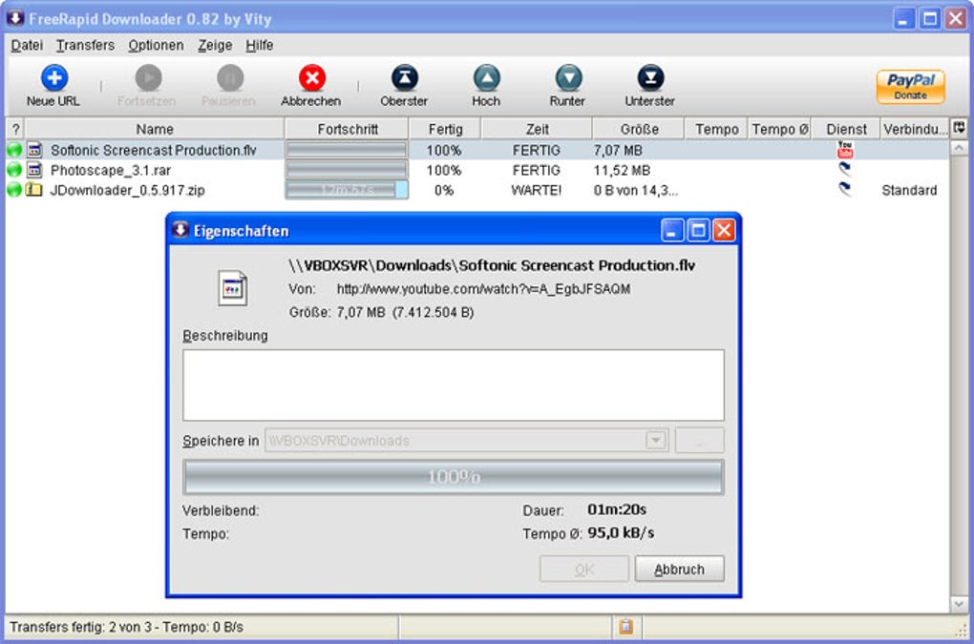Click green status icon of JDownloader row

coord(14,190)
